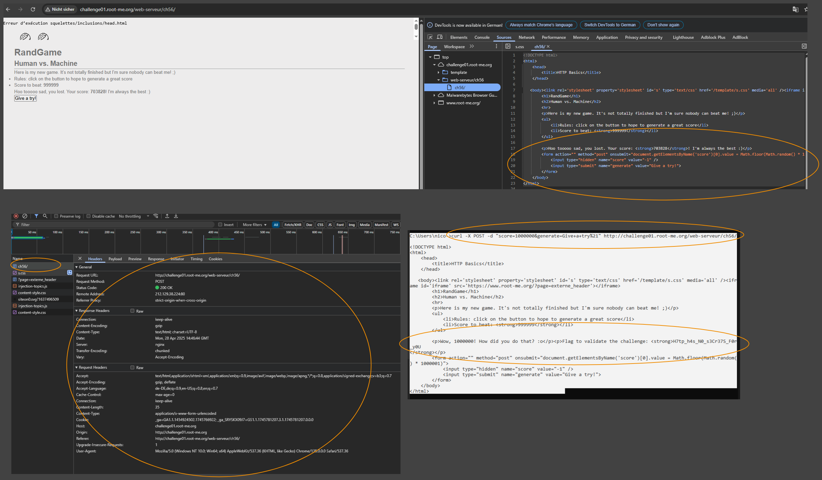Show more Sources navigator tabs chevron
Screen dimensions: 822x480
tap(472, 46)
